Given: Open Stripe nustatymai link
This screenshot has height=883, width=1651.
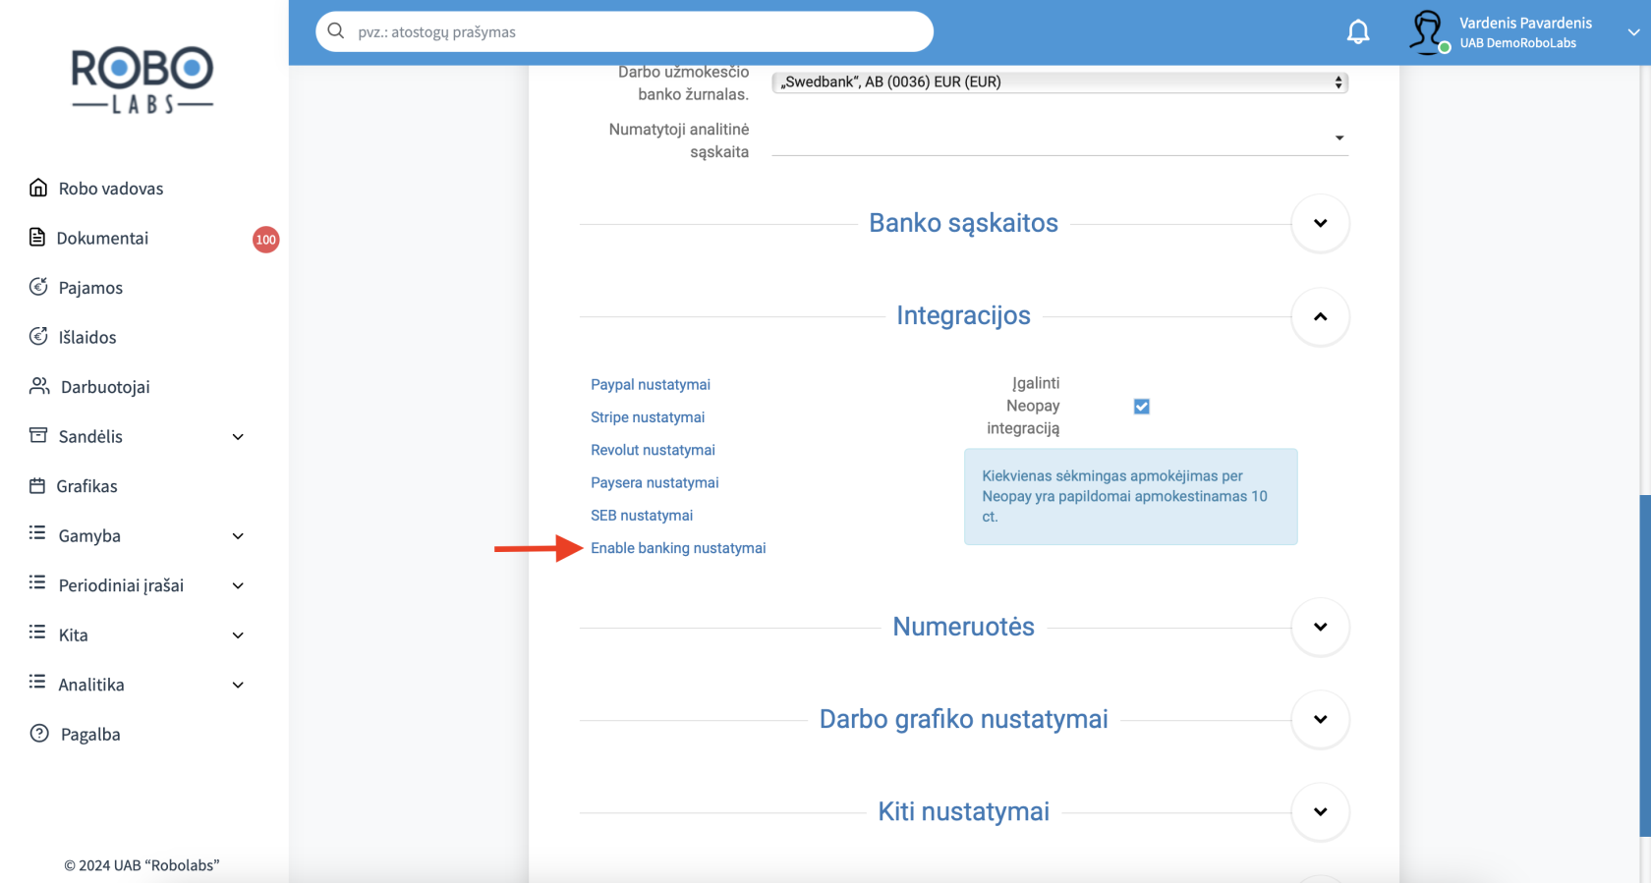Looking at the screenshot, I should tap(648, 417).
